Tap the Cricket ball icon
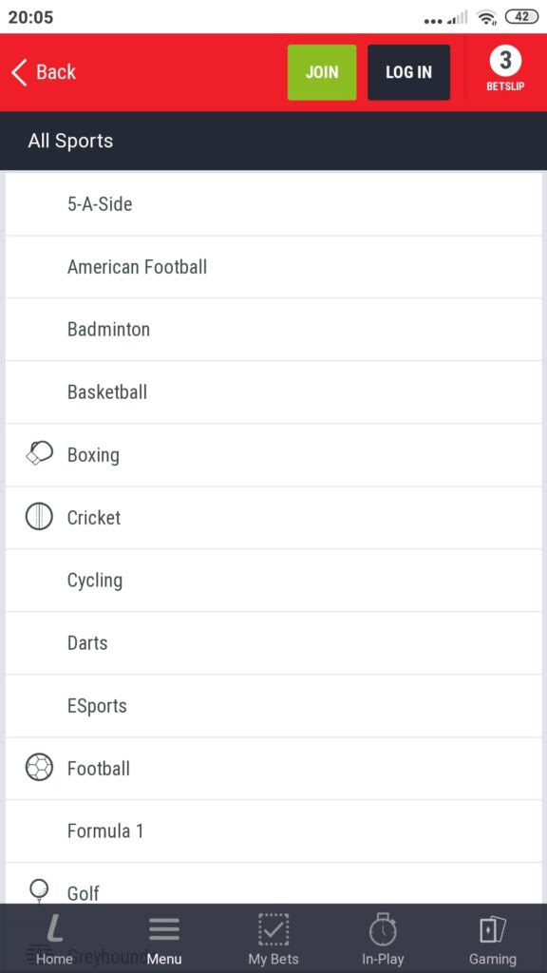This screenshot has width=547, height=973. 38,516
